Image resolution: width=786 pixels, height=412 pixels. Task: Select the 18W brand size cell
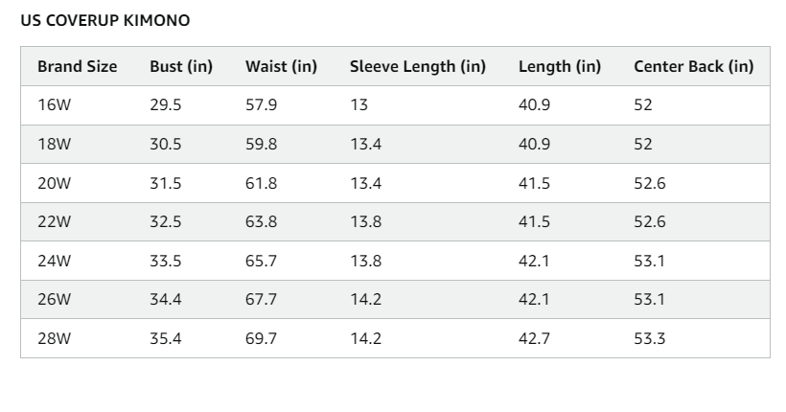[x=54, y=145]
